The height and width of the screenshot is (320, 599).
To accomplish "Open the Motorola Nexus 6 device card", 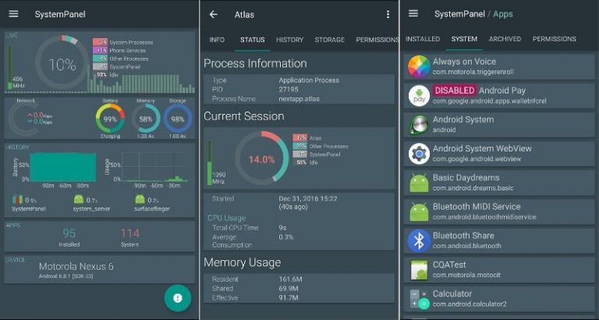I will coord(99,269).
